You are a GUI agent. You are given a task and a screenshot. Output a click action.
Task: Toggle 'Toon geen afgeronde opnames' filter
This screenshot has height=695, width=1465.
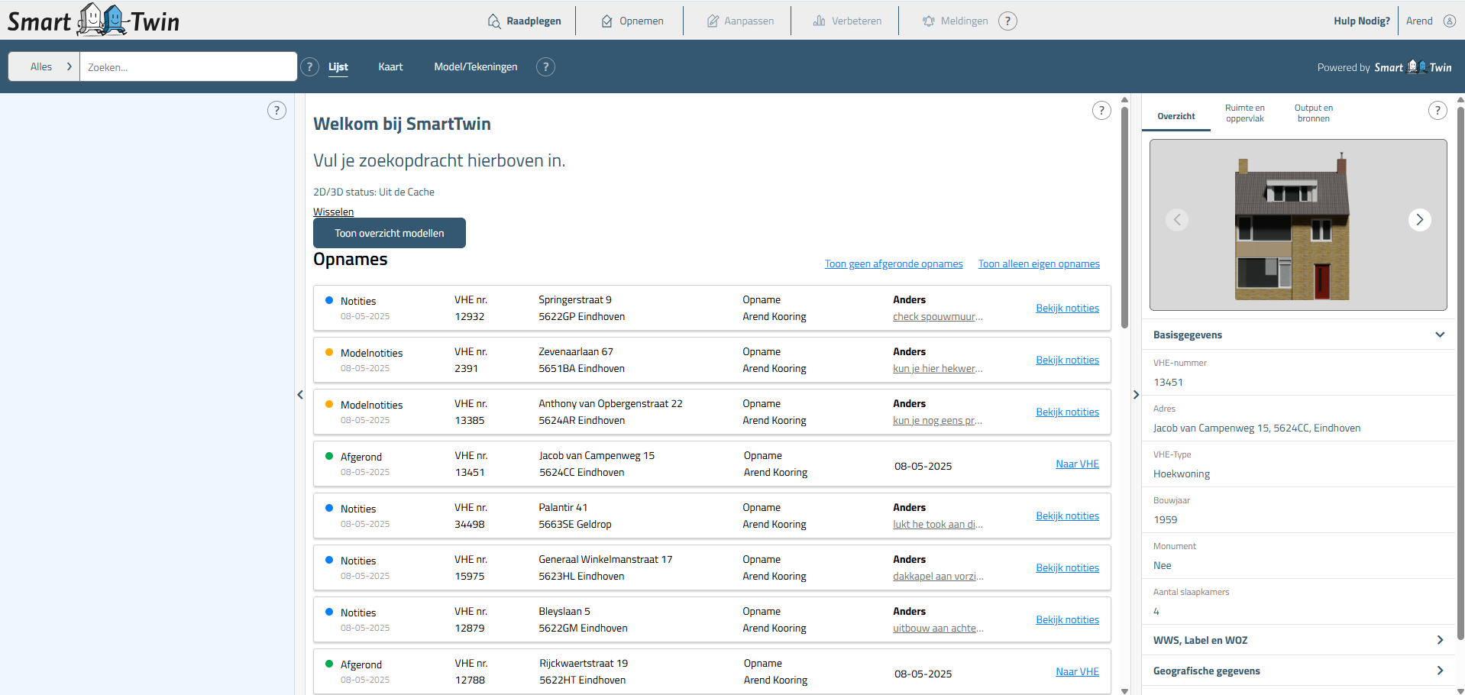pos(893,264)
